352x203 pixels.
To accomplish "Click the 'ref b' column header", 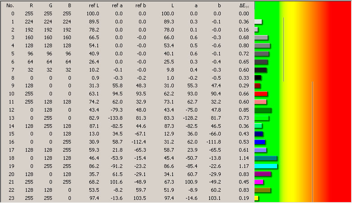I will pyautogui.click(x=140, y=5).
